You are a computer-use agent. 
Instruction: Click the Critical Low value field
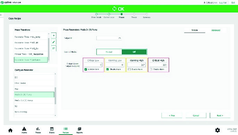point(93,65)
